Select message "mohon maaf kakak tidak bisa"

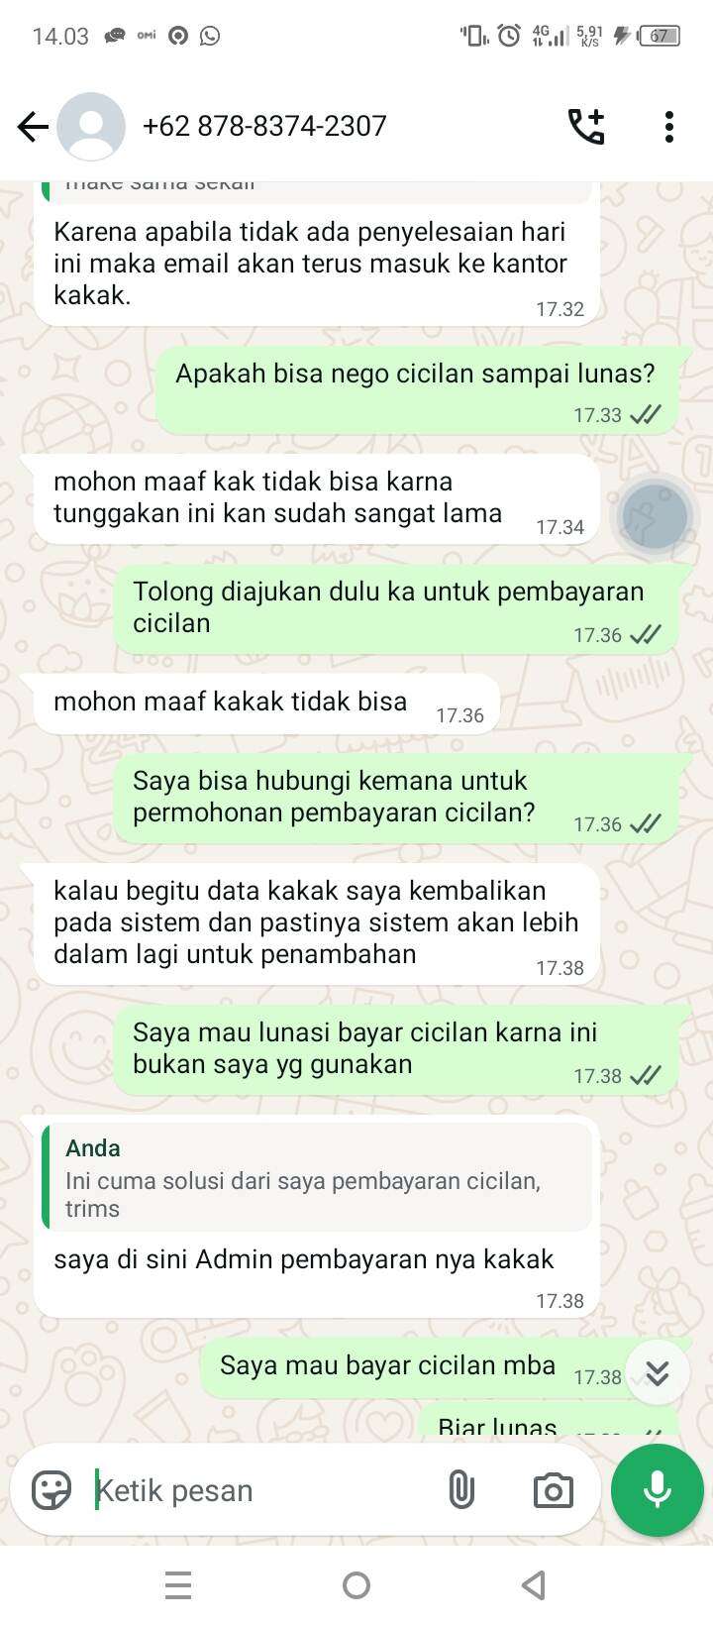pyautogui.click(x=265, y=704)
